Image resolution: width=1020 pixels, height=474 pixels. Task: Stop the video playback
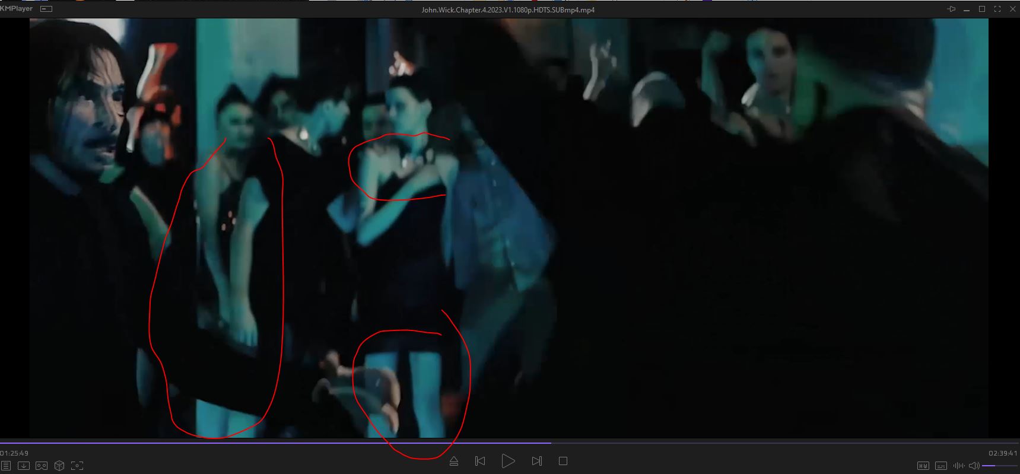[563, 461]
